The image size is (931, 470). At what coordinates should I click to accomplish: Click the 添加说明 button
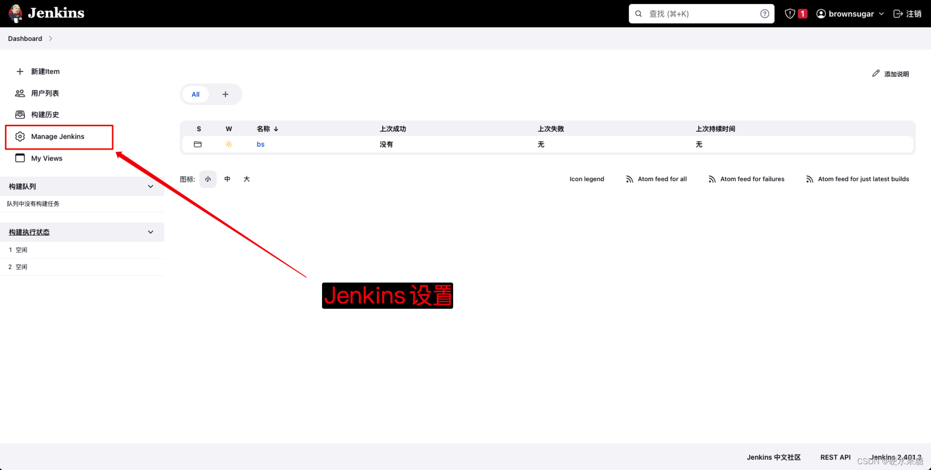(891, 74)
